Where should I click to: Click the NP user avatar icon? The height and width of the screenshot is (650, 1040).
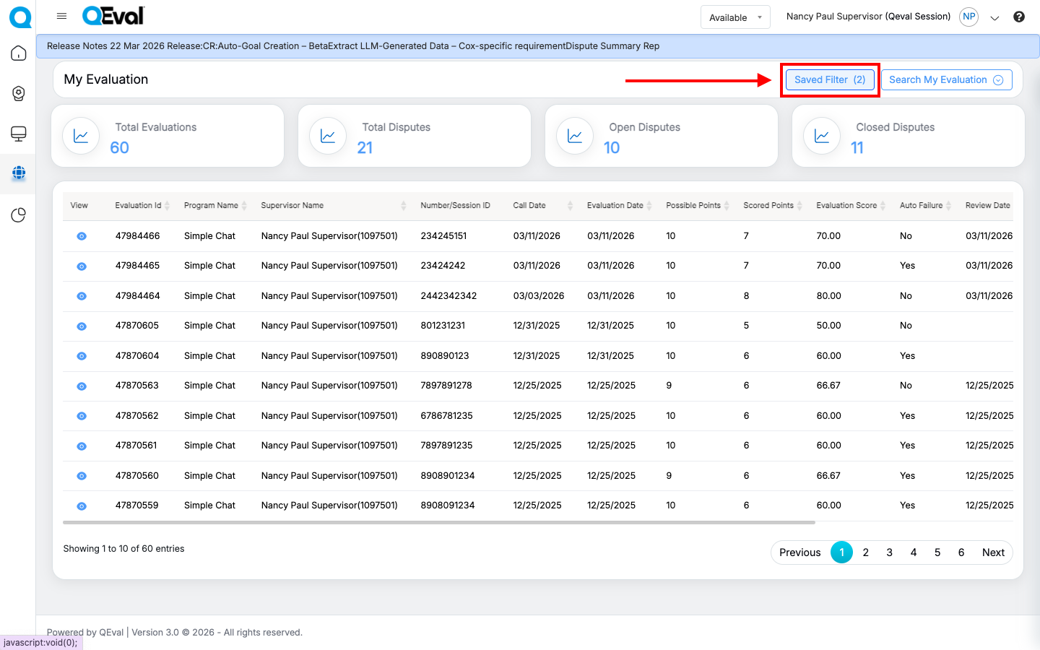point(968,17)
